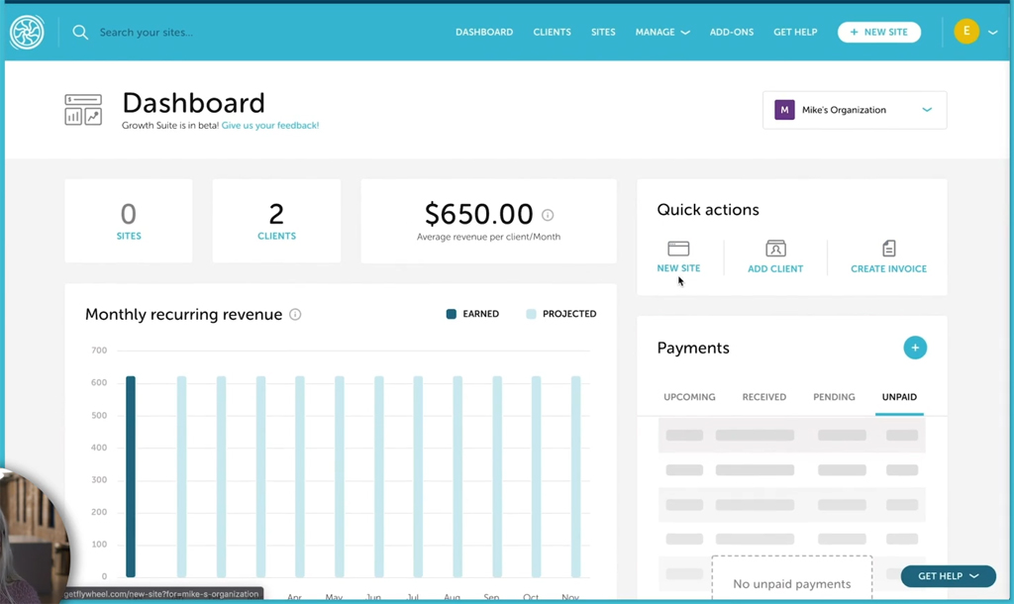The height and width of the screenshot is (604, 1014).
Task: Click the 700 axis label on chart
Action: coord(99,351)
